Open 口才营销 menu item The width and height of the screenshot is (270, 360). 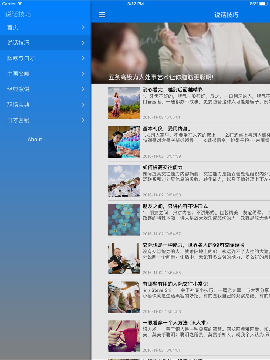point(45,120)
